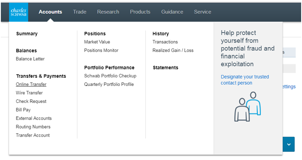This screenshot has height=160, width=302.
Task: Go to Wire Transfer
Action: [x=29, y=93]
